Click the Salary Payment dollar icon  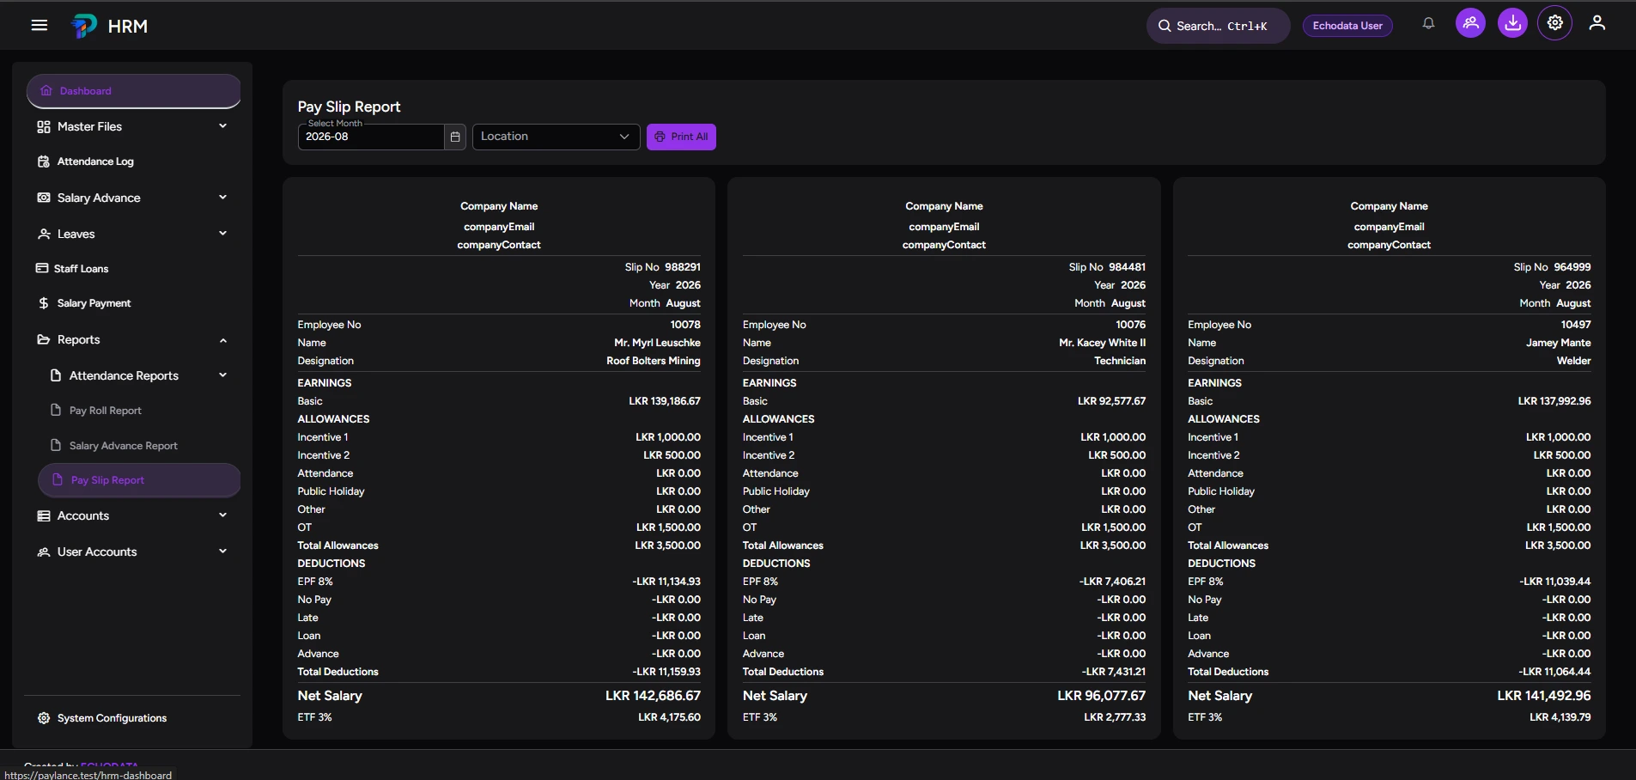[x=44, y=303]
